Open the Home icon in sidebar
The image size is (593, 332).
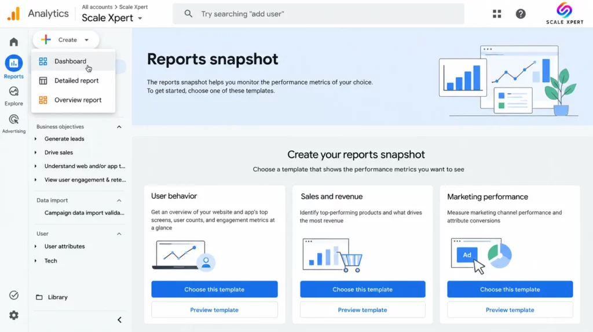(x=14, y=42)
